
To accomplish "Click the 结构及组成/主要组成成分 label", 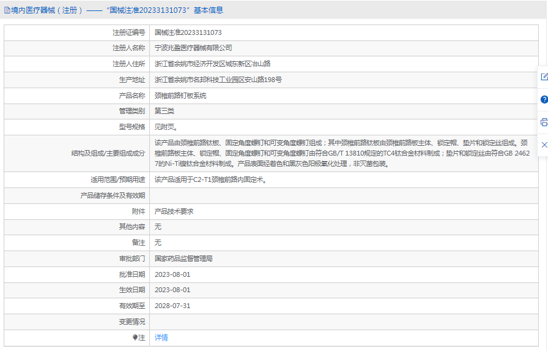I will click(x=108, y=153).
